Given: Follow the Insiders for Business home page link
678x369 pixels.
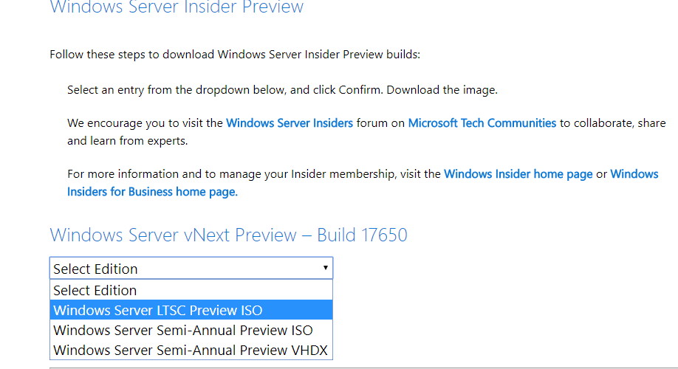Looking at the screenshot, I should point(152,192).
